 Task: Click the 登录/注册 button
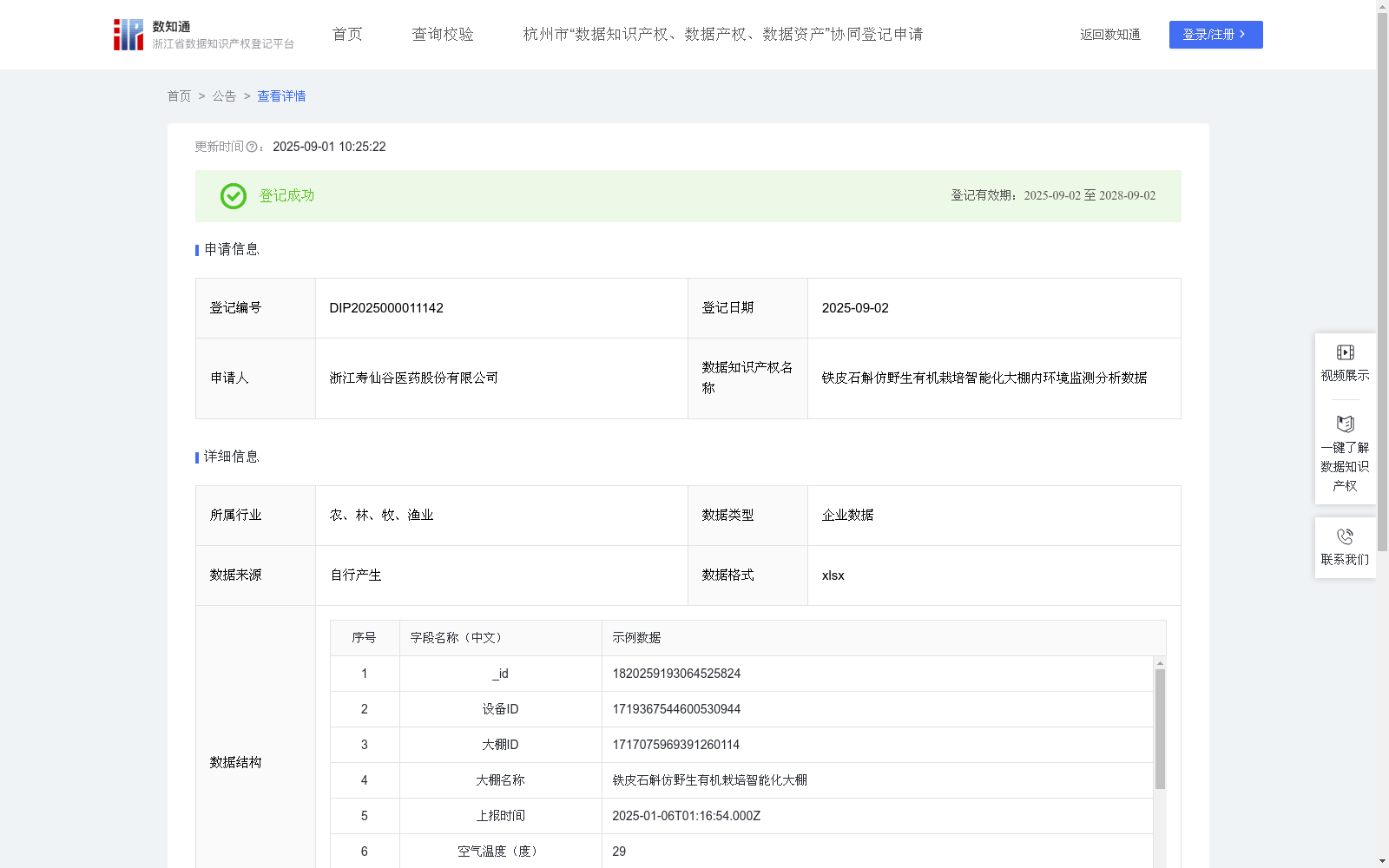pos(1215,35)
